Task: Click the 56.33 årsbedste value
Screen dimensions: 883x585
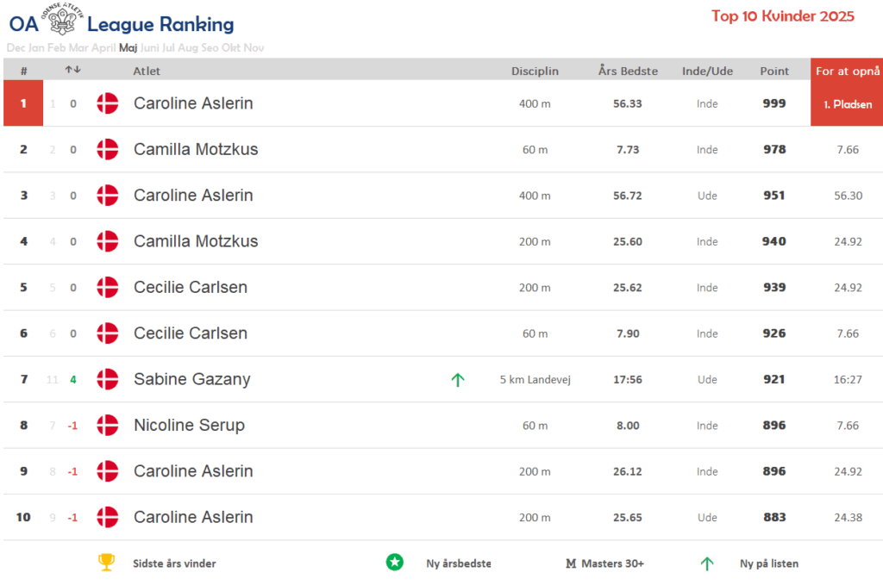Action: 628,103
